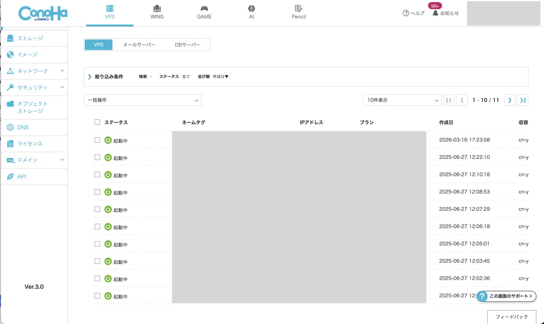Viewport: 544px width, 324px height.
Task: Click the プラン column header
Action: point(367,122)
